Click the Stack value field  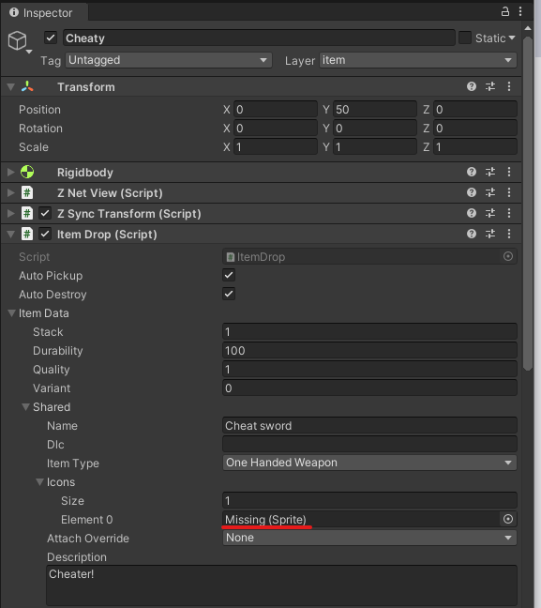tap(369, 331)
